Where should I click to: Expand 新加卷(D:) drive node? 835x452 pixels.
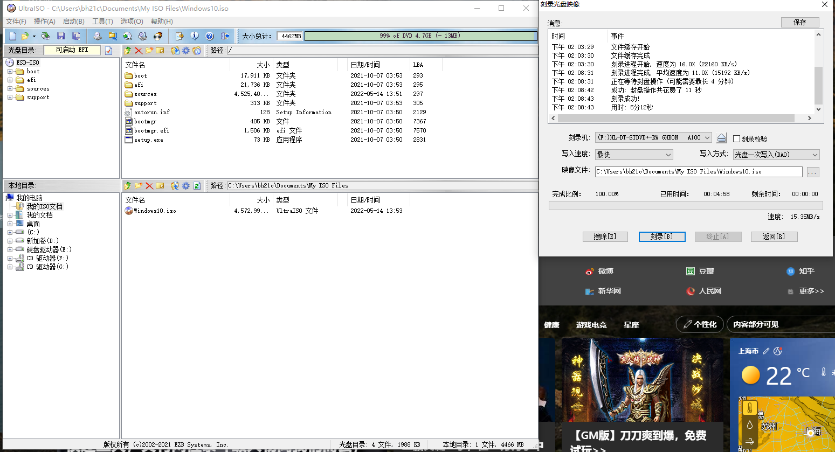coord(10,241)
